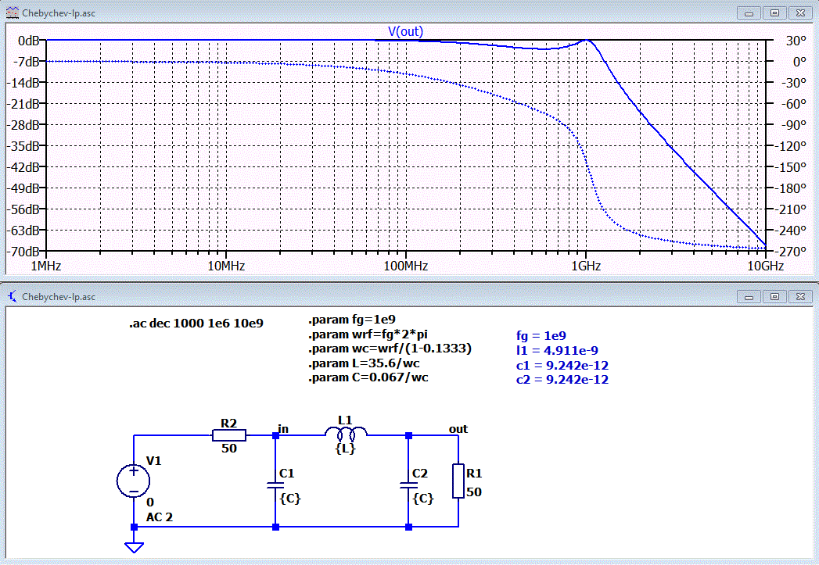
Task: Select the L1 inductor symbol
Action: point(345,432)
